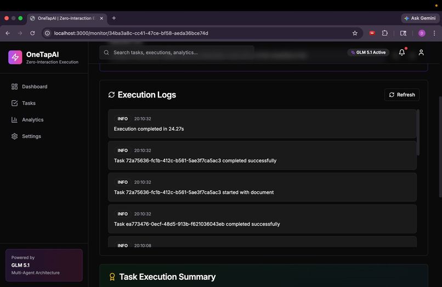This screenshot has height=287, width=442.
Task: Open the Chrome three-dot menu
Action: (x=434, y=33)
